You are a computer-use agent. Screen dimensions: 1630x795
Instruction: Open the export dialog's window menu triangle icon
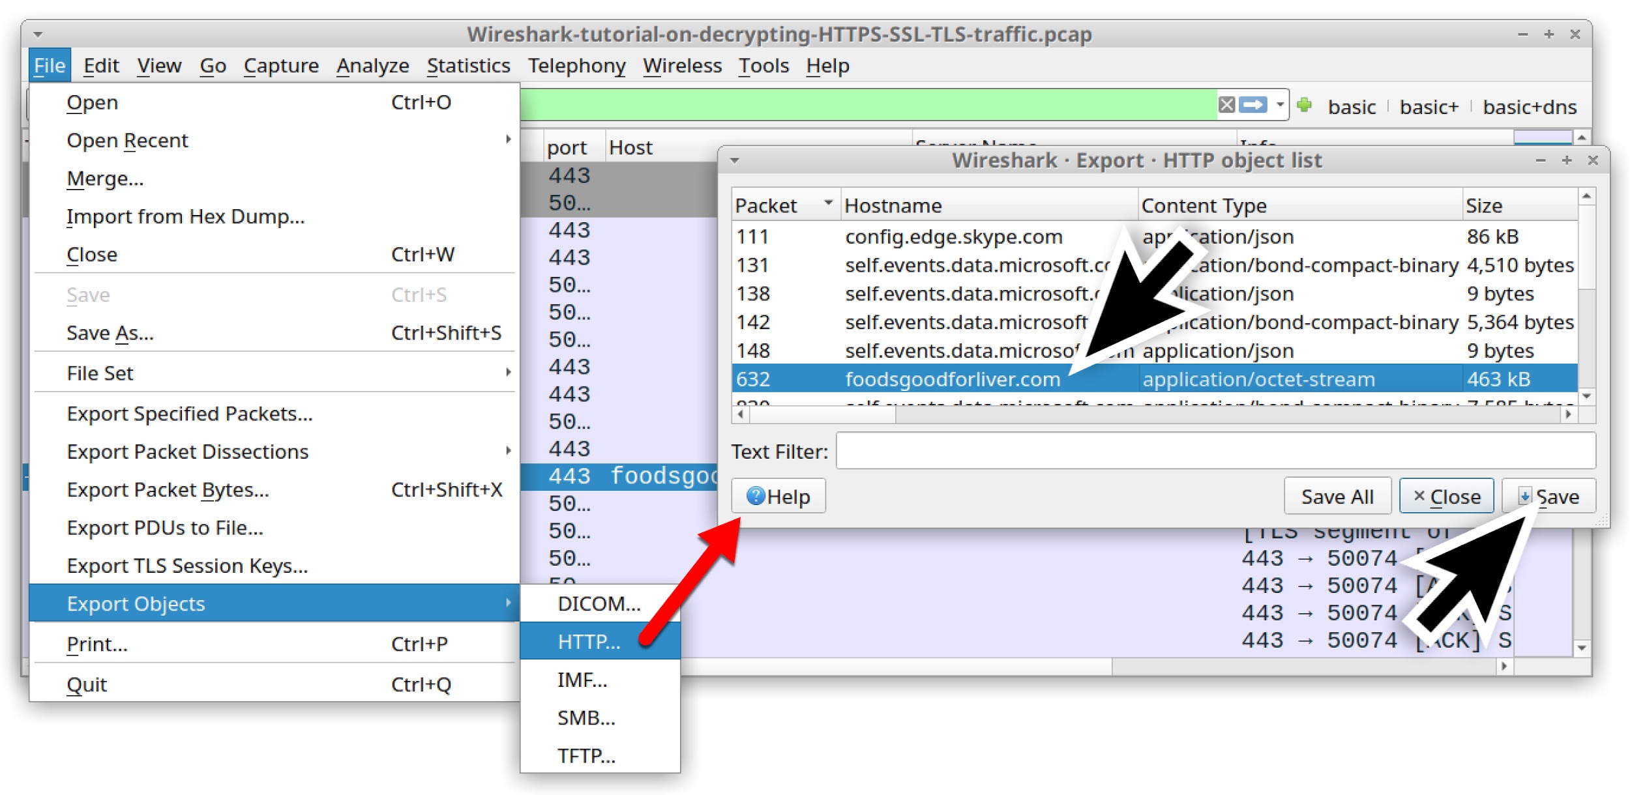pos(735,160)
